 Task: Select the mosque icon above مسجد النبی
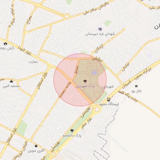pyautogui.click(x=11, y=81)
